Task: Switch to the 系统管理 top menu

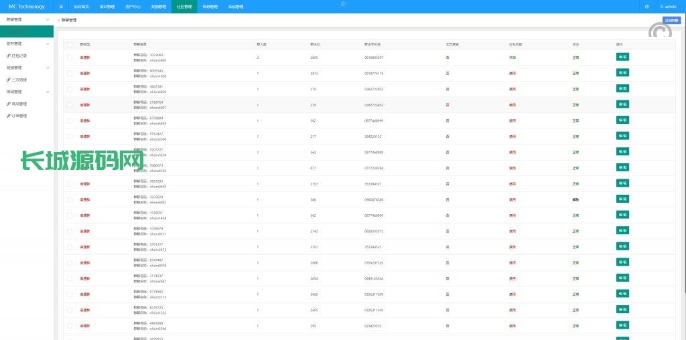Action: (236, 7)
